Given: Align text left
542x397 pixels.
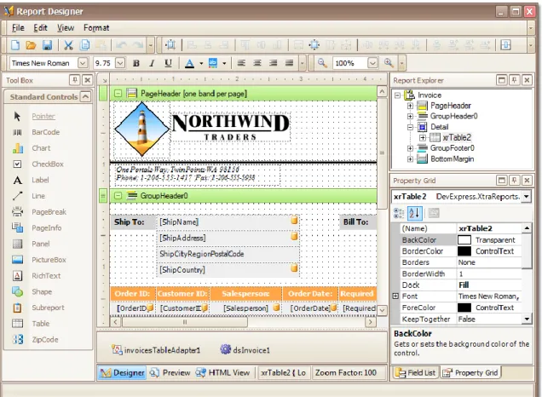Looking at the screenshot, I should (241, 63).
